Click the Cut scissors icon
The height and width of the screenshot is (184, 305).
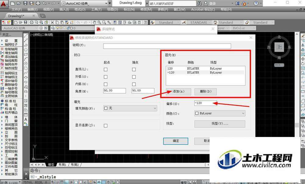[x=52, y=22]
